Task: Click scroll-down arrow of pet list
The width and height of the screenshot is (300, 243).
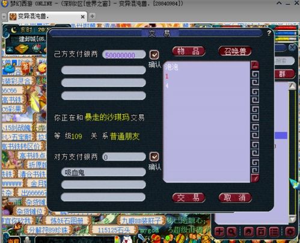Action: [x=255, y=178]
